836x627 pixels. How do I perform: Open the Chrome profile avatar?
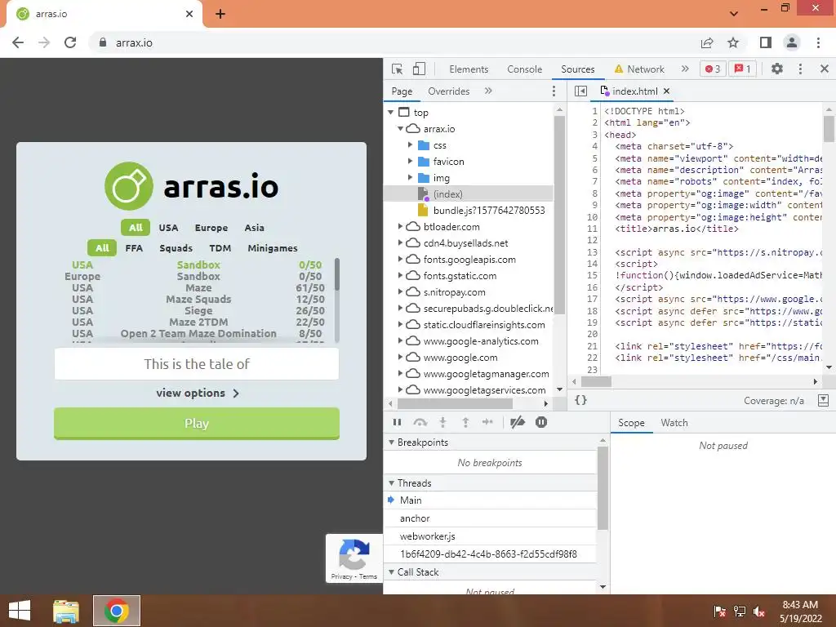[792, 42]
